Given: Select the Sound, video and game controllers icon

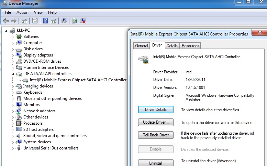Looking at the screenshot, I should [x=18, y=136].
